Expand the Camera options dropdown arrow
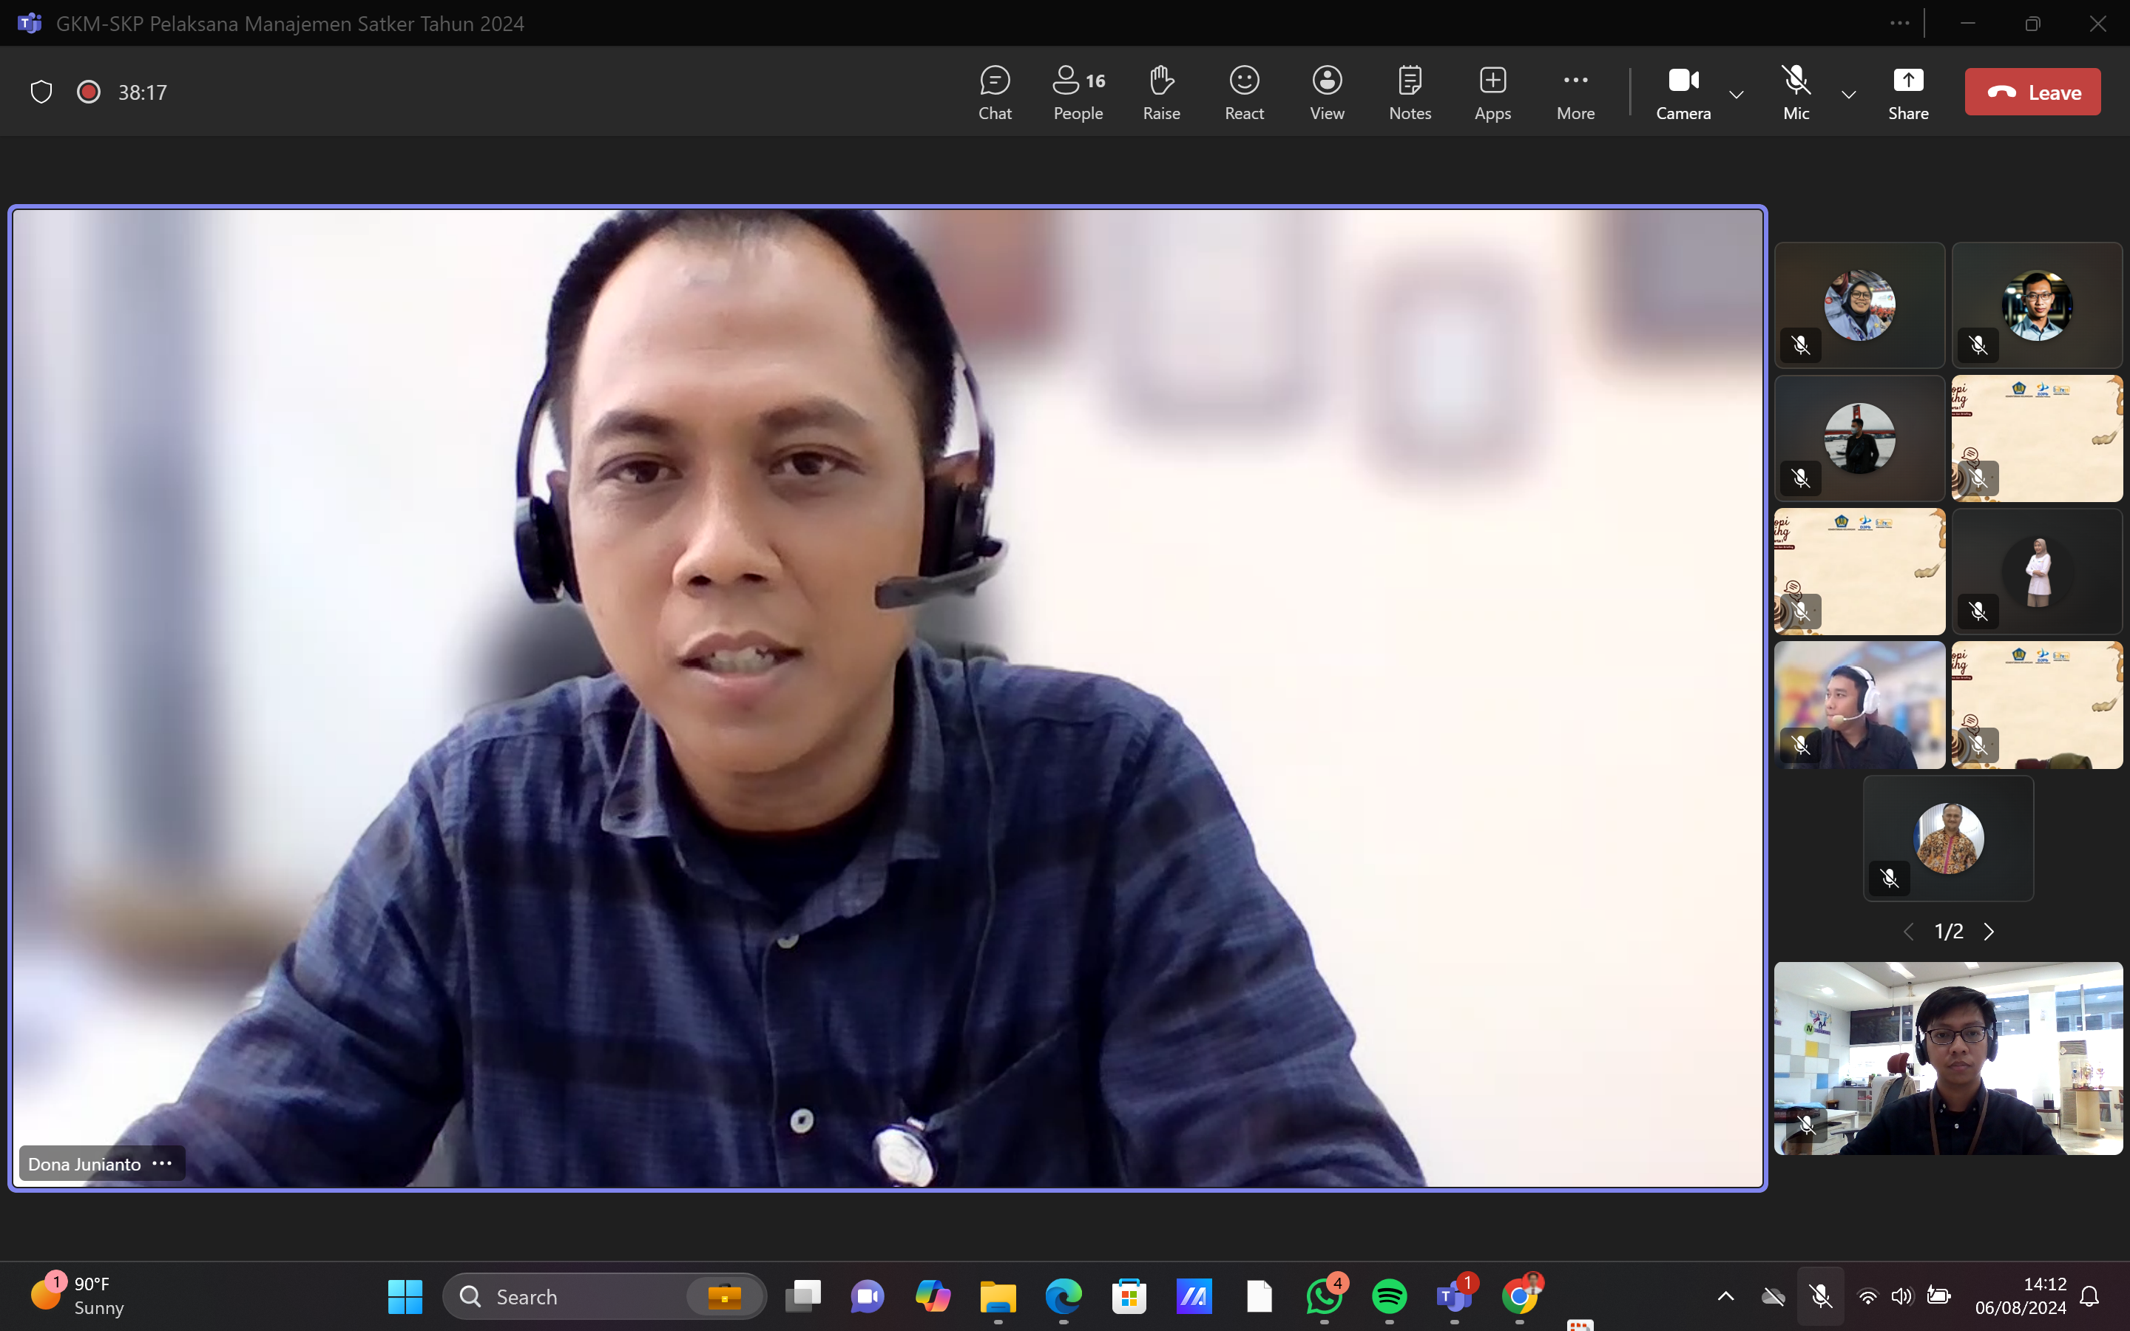The image size is (2130, 1331). [1737, 94]
